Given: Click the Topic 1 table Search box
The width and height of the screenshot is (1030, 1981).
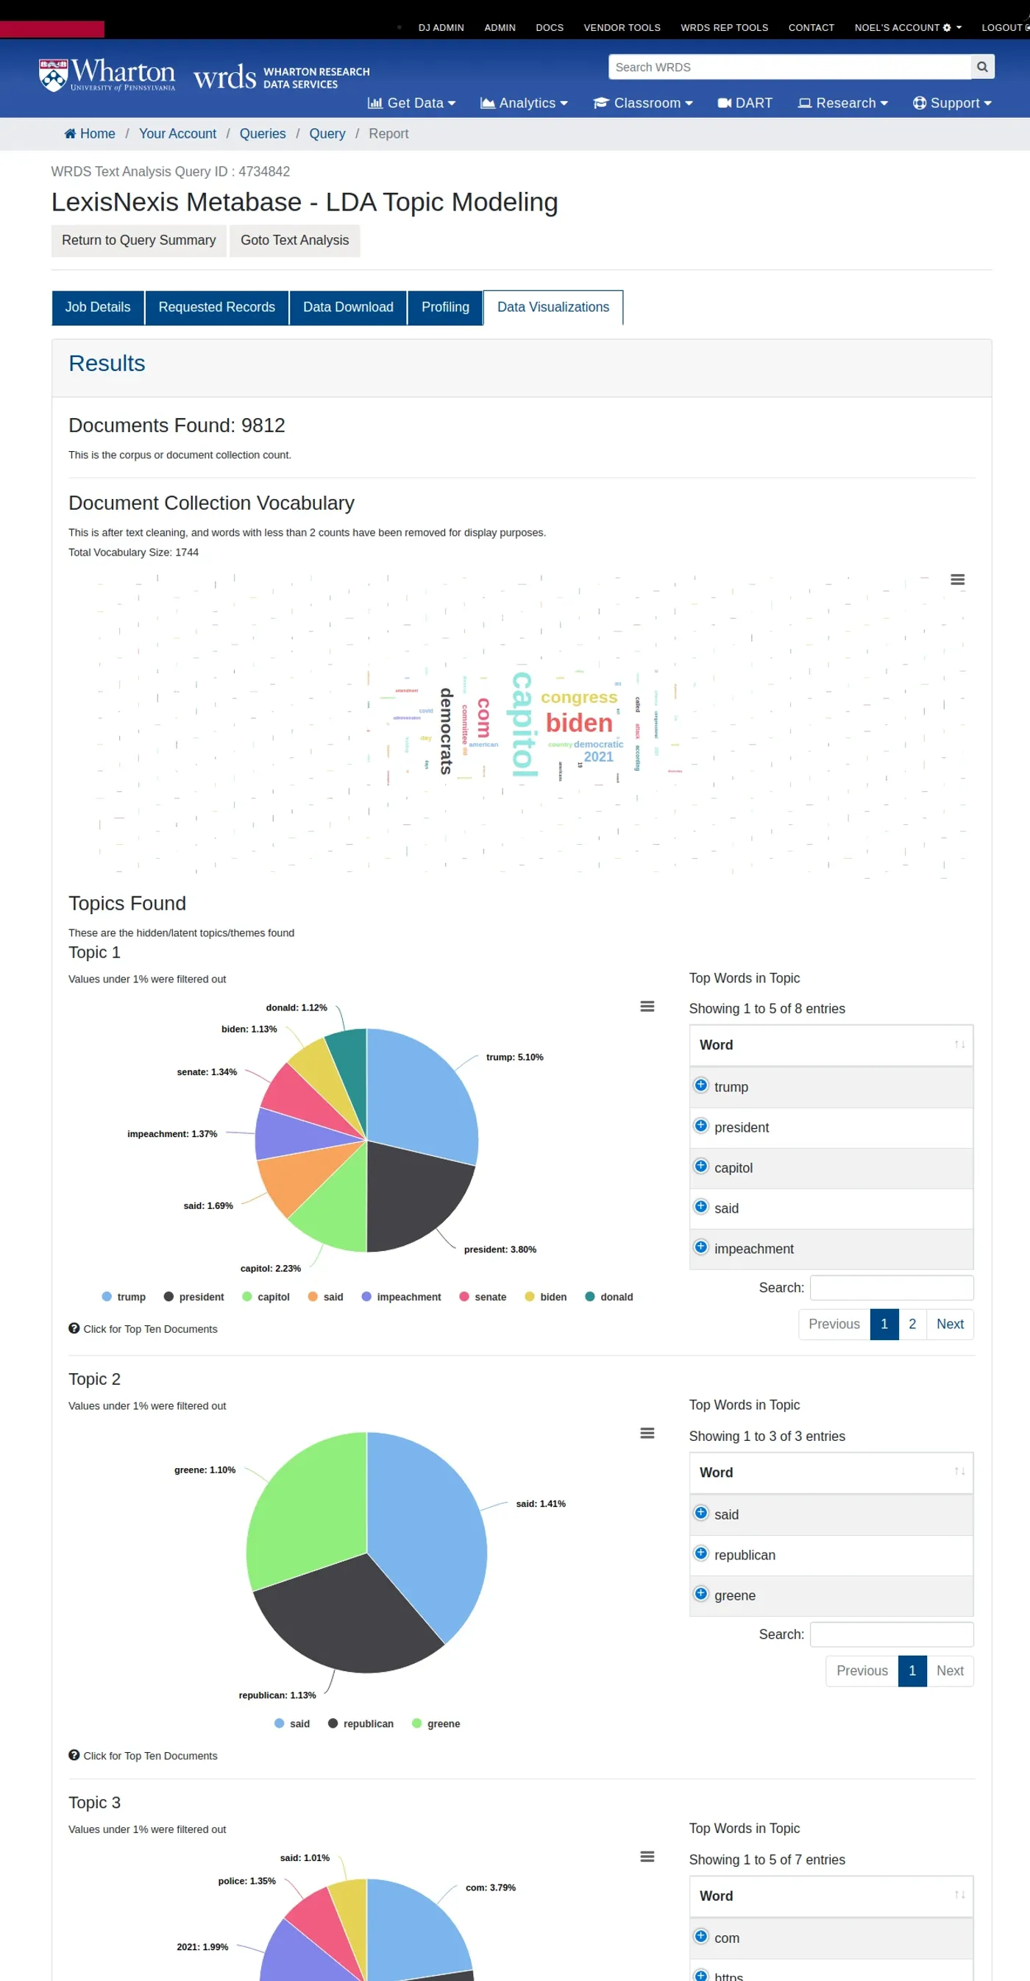Looking at the screenshot, I should (892, 1287).
